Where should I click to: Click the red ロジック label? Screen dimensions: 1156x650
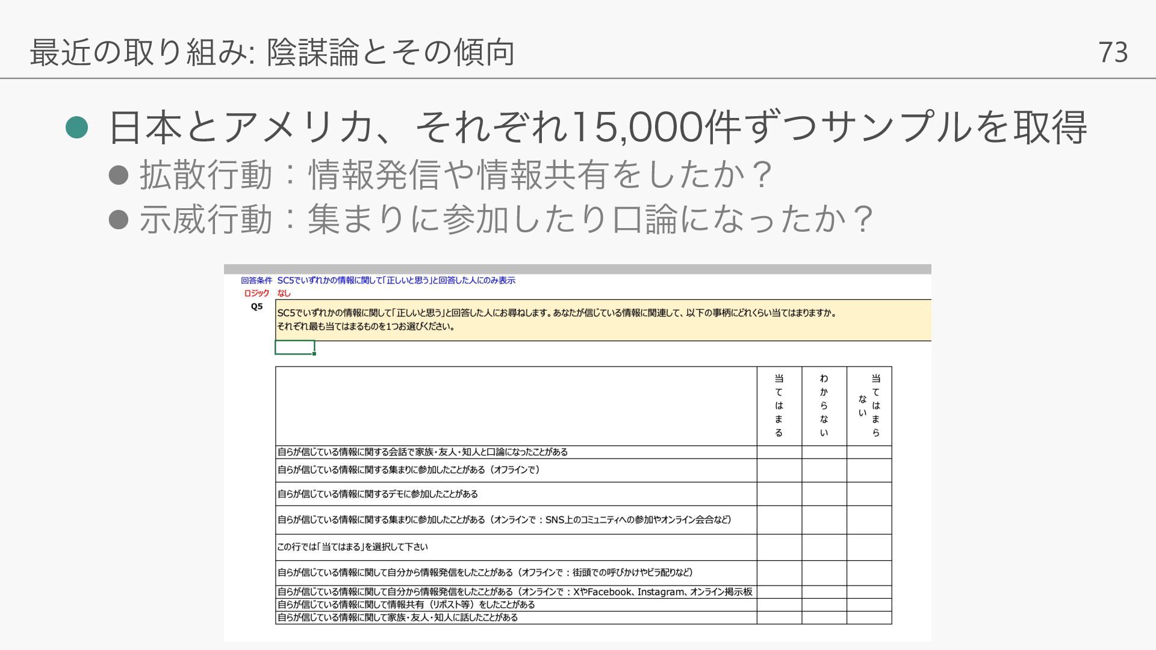click(256, 293)
